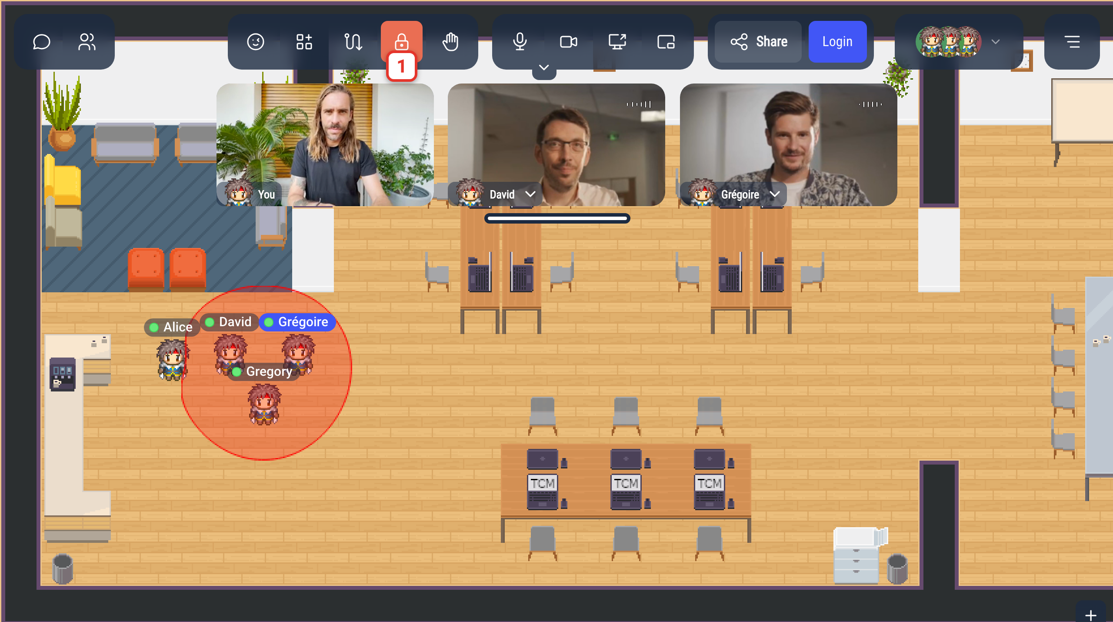The height and width of the screenshot is (622, 1113).
Task: Click the follow path icon
Action: (353, 42)
